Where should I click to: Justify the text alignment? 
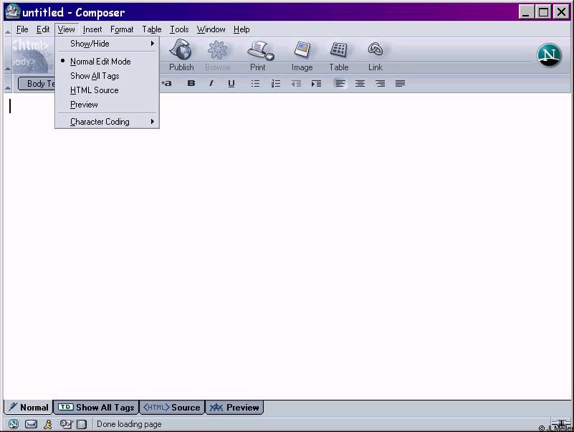pos(400,84)
